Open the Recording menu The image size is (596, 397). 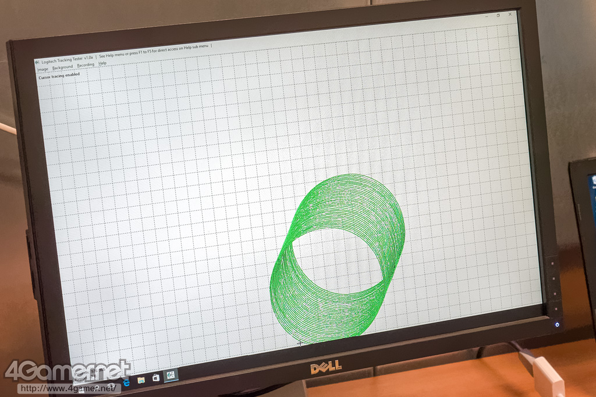pos(86,65)
